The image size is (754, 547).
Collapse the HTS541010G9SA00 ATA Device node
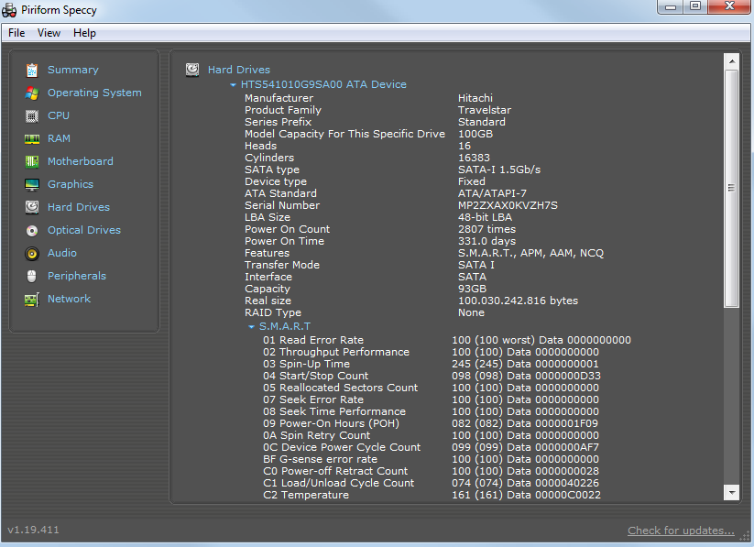tap(233, 84)
